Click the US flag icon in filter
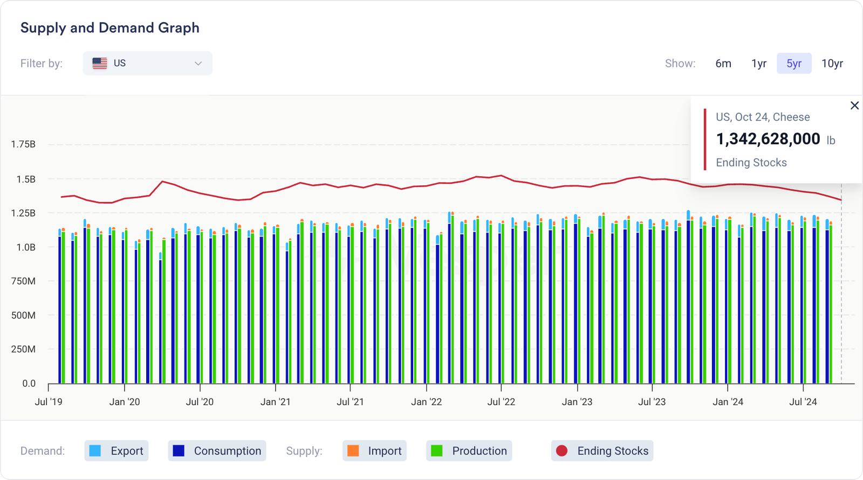 tap(100, 63)
